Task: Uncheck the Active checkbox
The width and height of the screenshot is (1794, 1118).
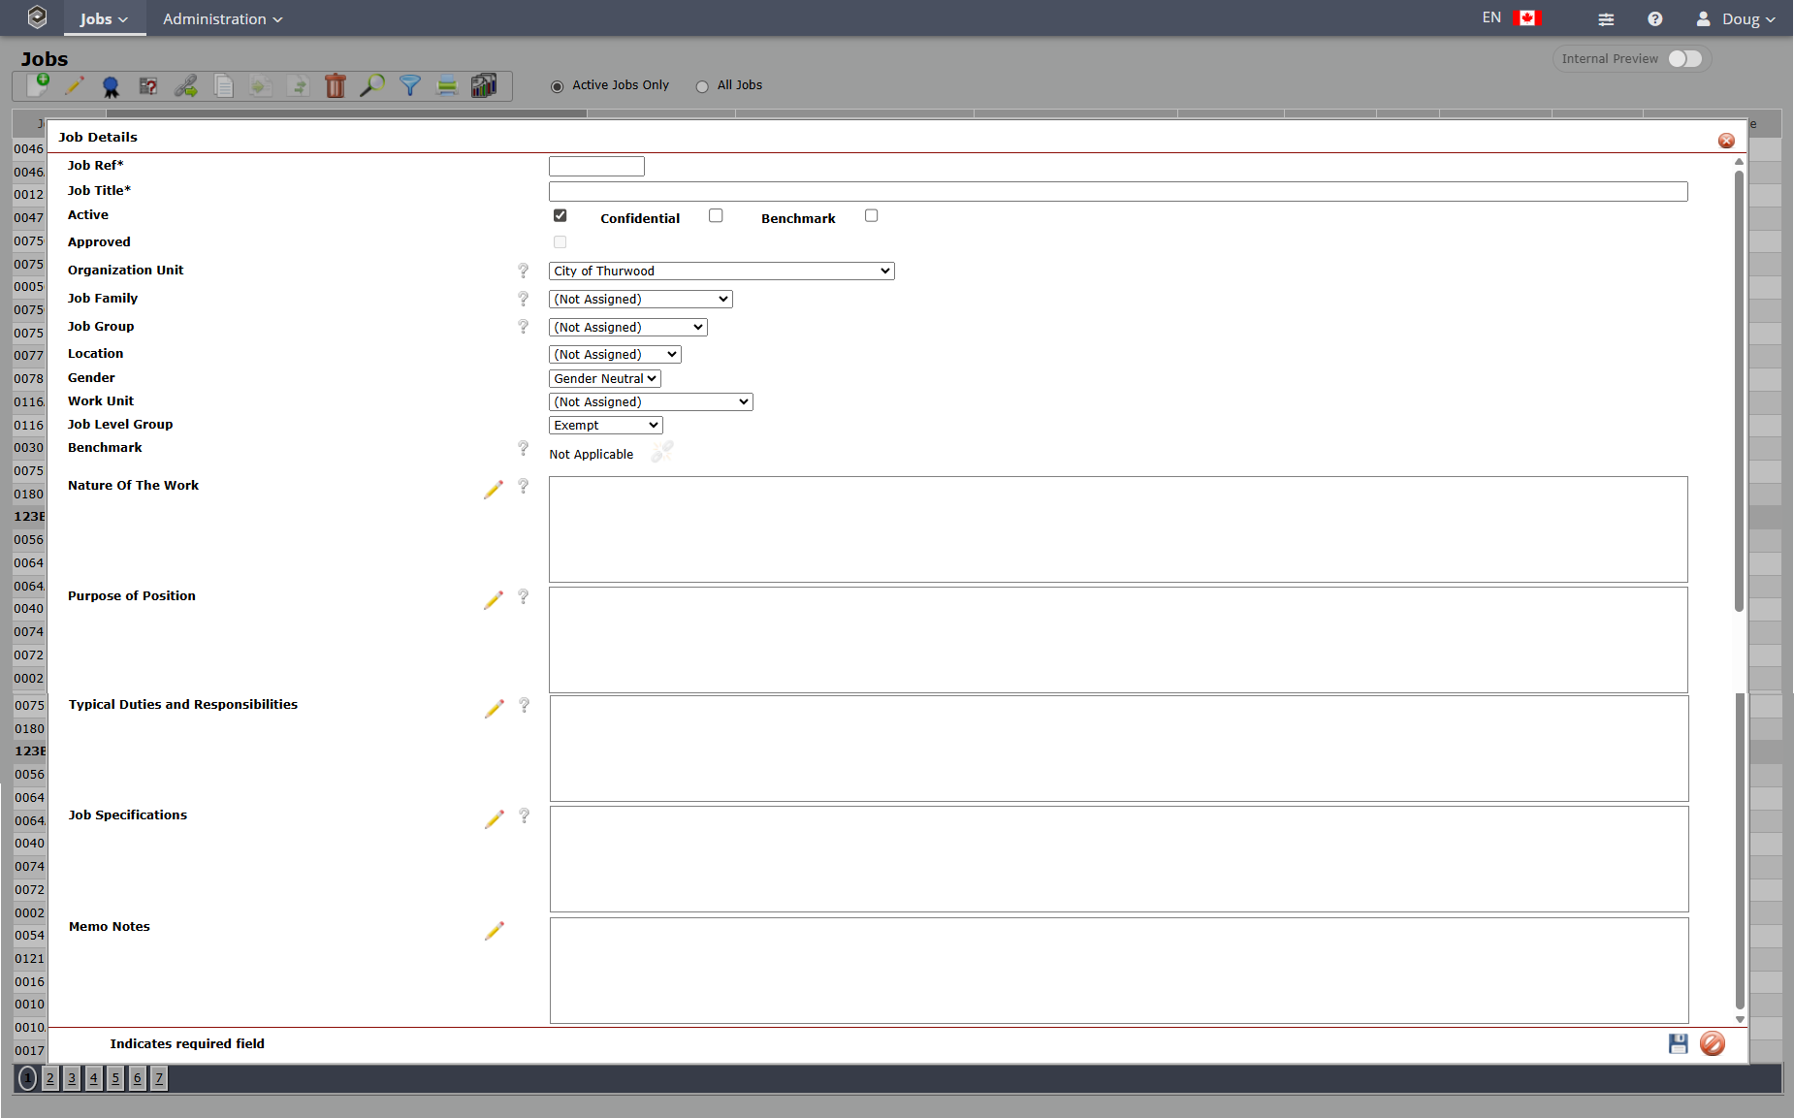Action: [560, 215]
